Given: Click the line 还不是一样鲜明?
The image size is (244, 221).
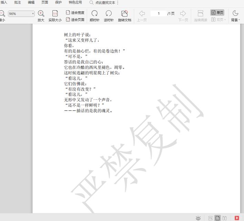Looking at the screenshot, I should 84,105.
